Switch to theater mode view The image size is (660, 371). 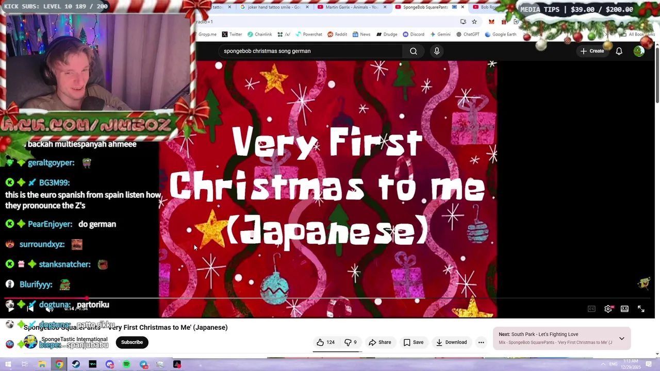pos(624,309)
